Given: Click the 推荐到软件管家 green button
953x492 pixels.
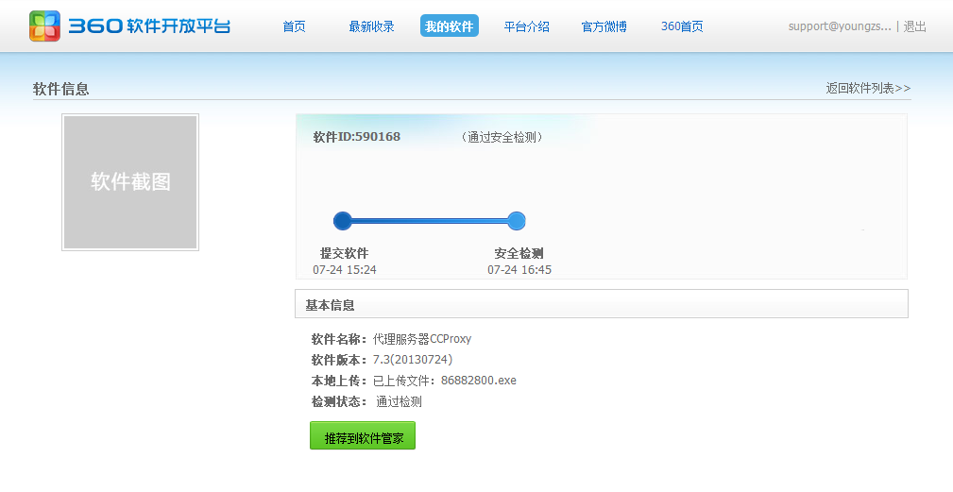Looking at the screenshot, I should click(x=363, y=436).
